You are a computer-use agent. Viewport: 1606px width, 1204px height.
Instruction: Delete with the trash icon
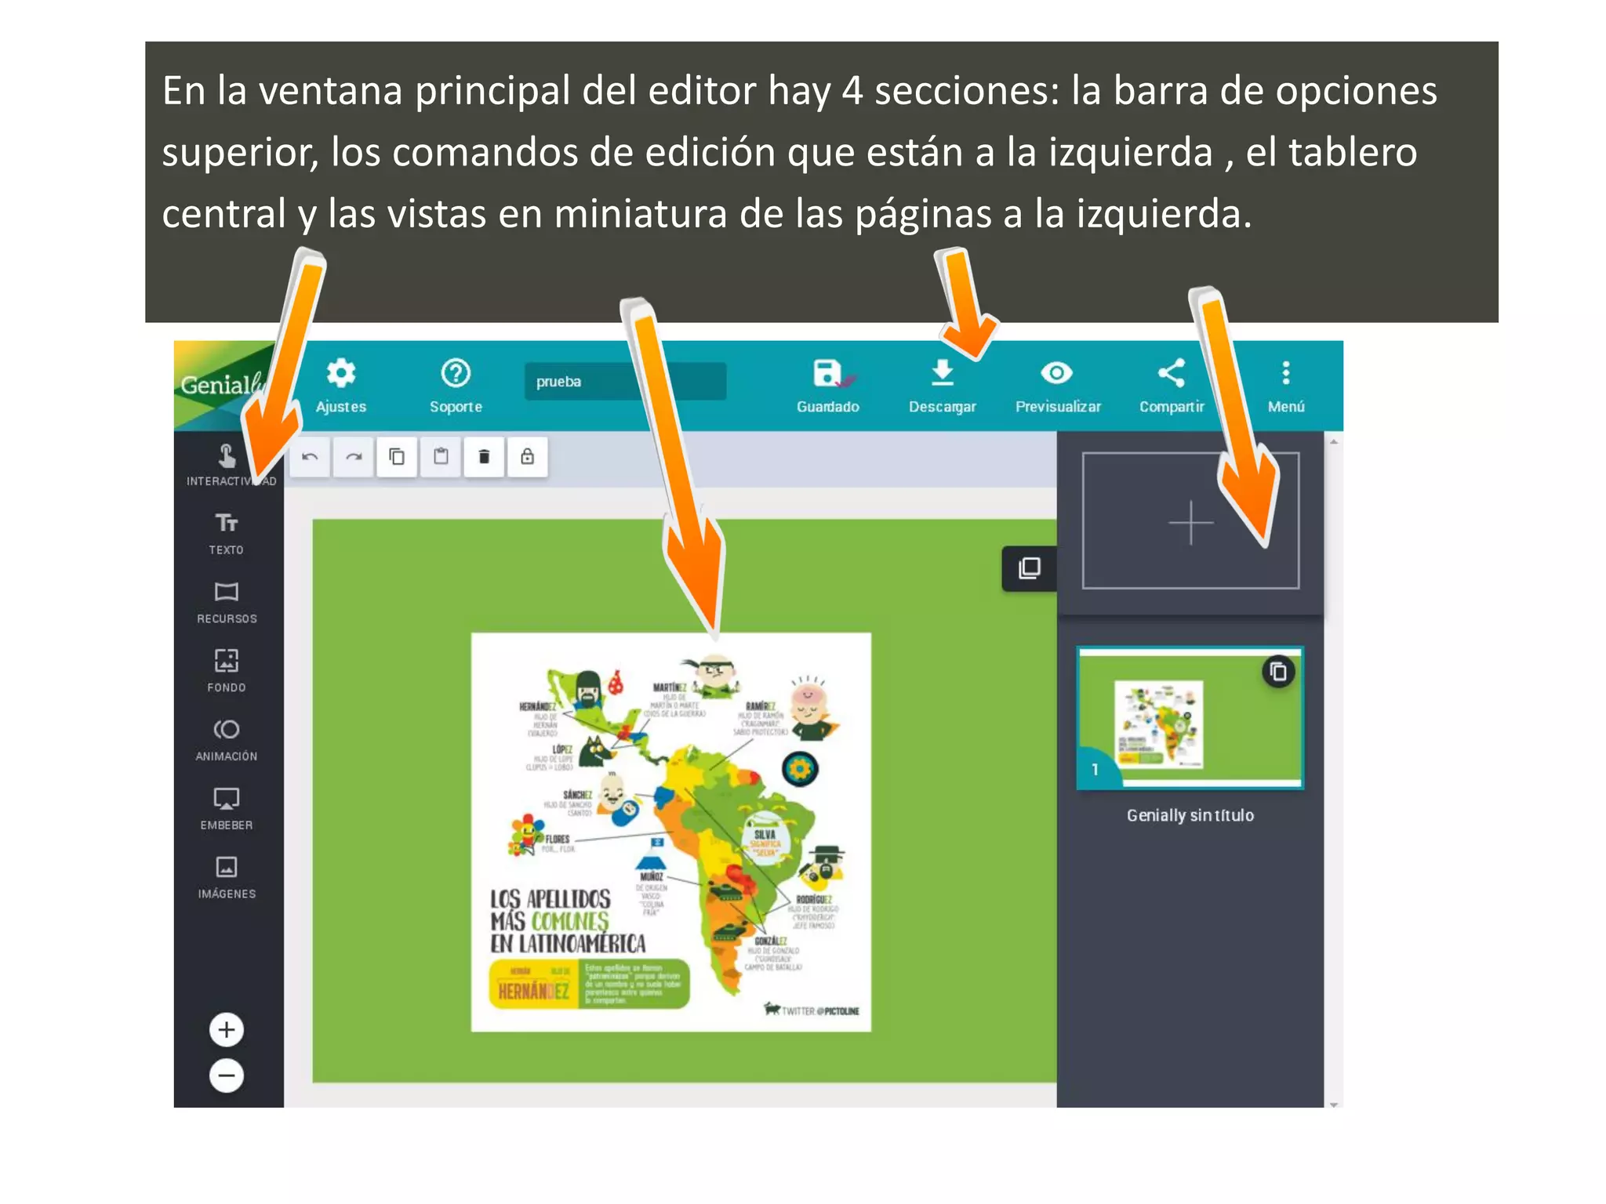click(485, 457)
